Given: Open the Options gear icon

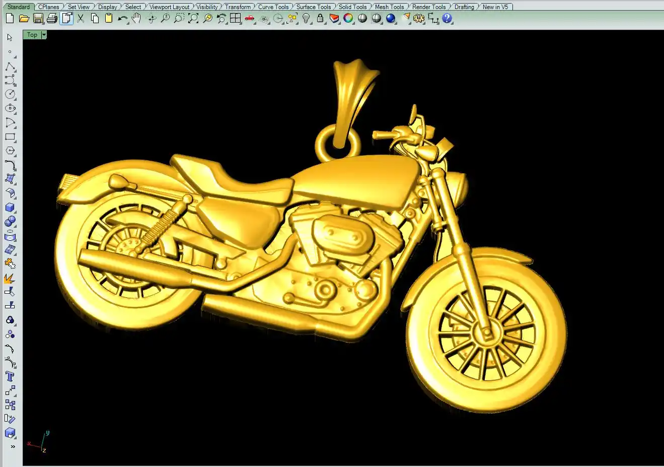Looking at the screenshot, I should click(x=419, y=19).
